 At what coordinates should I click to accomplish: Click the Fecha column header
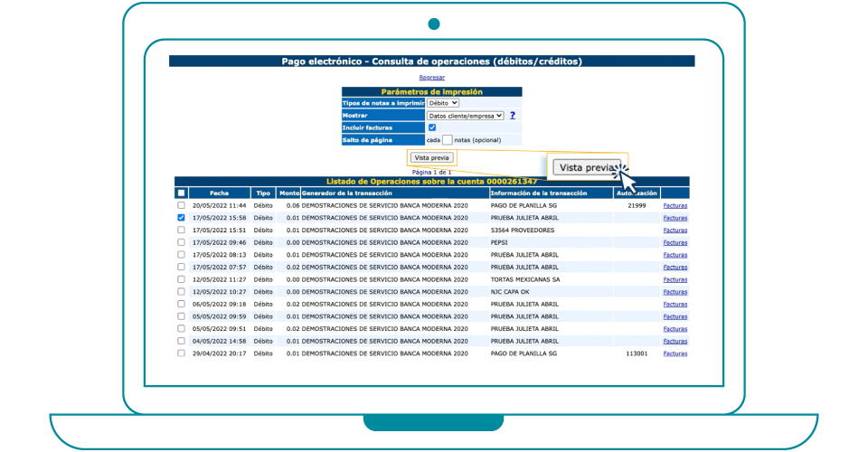219,193
